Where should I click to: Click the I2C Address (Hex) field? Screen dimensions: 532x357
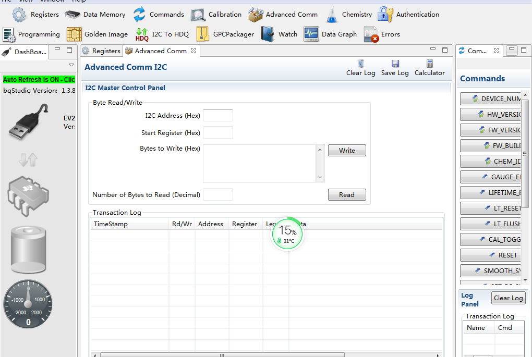[218, 115]
